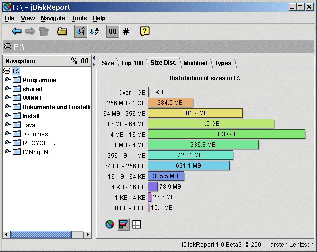317x252 pixels.
Task: Open help with yellow question icon
Action: (x=145, y=32)
